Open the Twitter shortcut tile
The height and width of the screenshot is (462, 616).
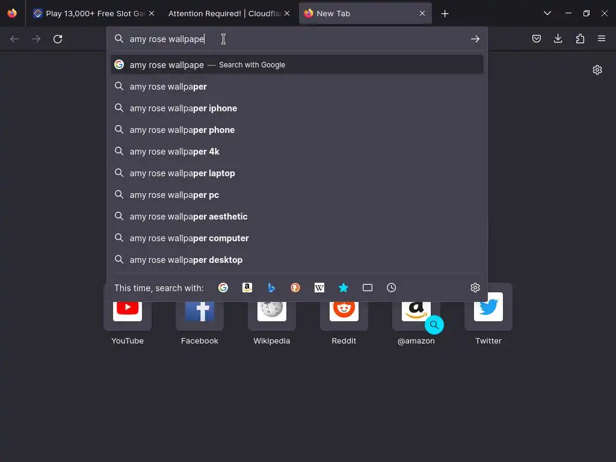click(488, 314)
